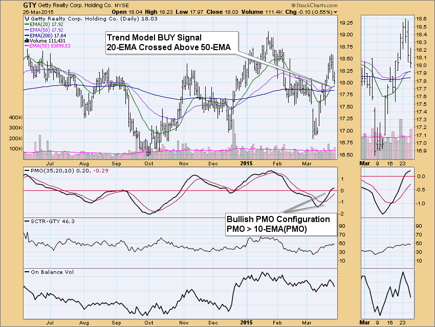The width and height of the screenshot is (435, 327).
Task: Click the 19.25 price axis label
Action: tap(345, 23)
